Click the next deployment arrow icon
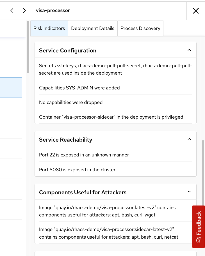Screen dimensions: 205x256 pos(24,11)
